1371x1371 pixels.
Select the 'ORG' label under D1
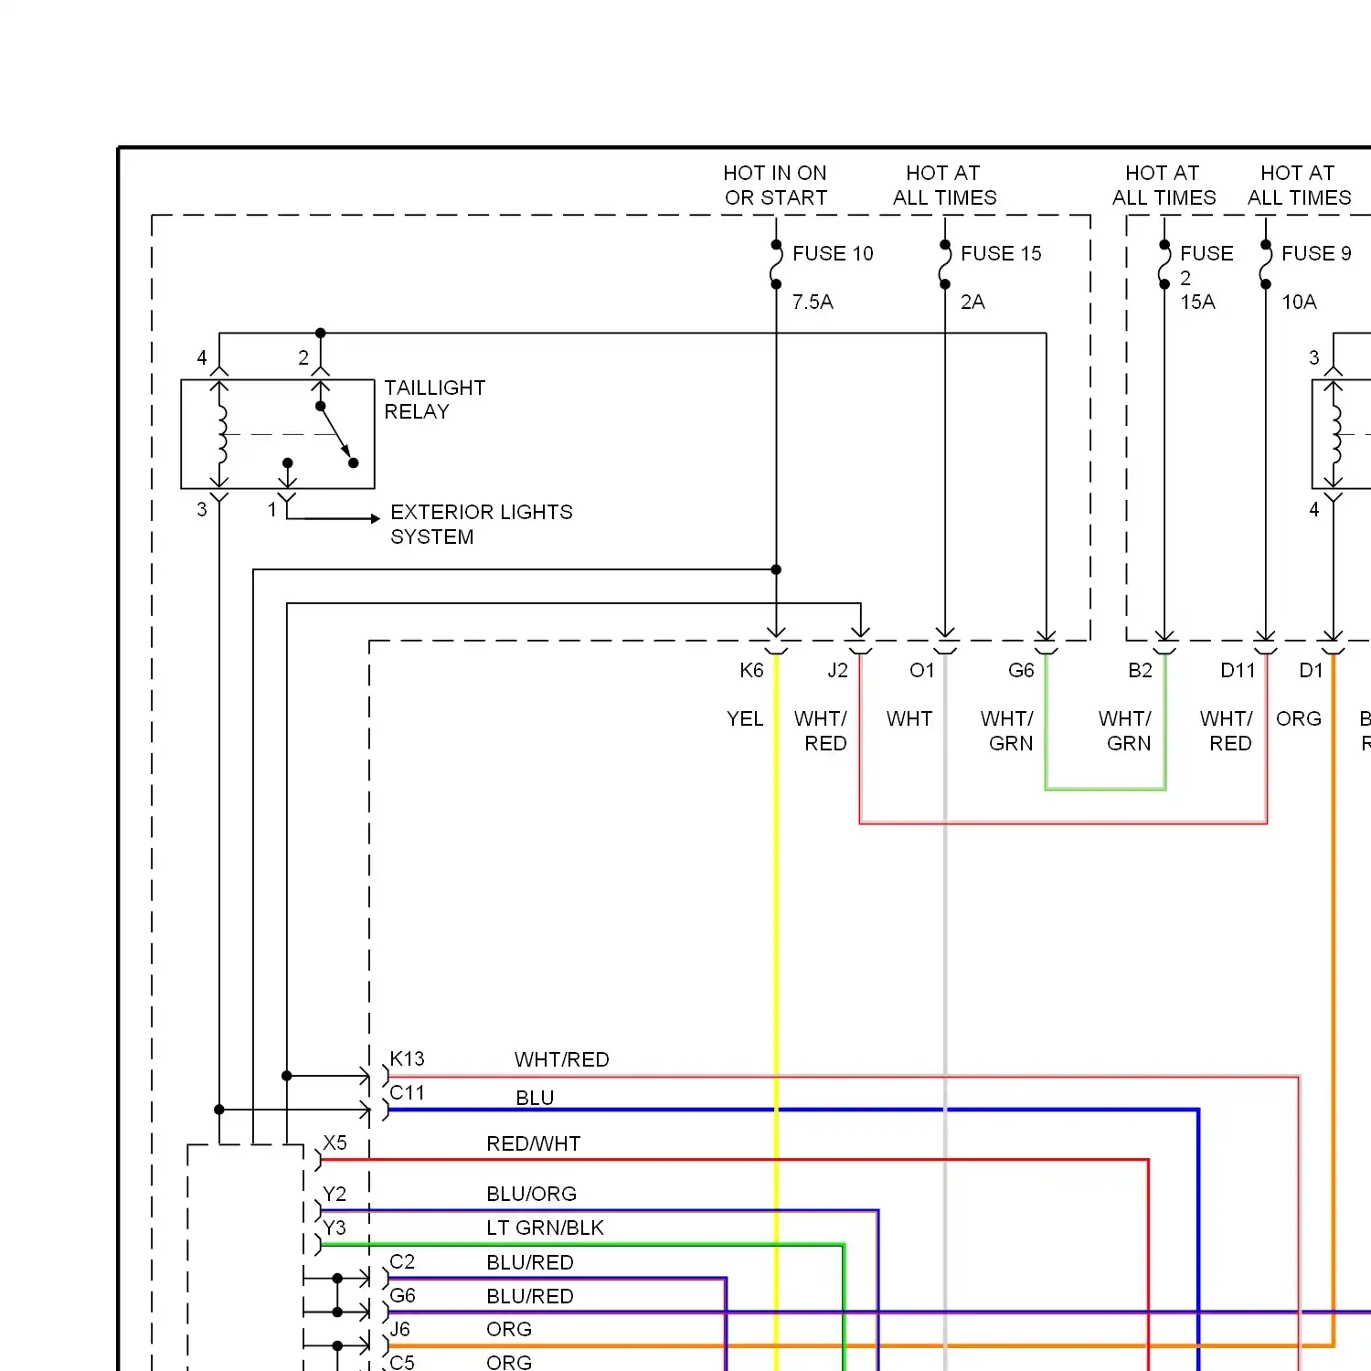(x=1299, y=719)
